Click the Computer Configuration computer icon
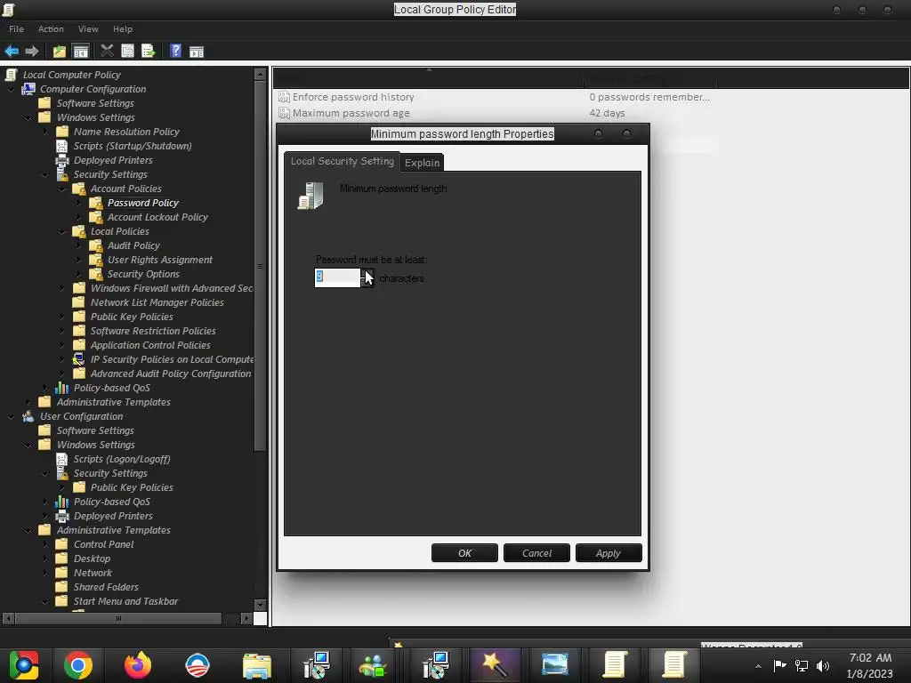Image resolution: width=911 pixels, height=683 pixels. pos(28,89)
